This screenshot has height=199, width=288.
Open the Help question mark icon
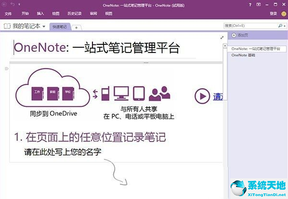[250, 5]
